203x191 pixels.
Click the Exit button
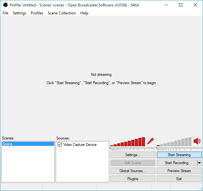pyautogui.click(x=179, y=179)
